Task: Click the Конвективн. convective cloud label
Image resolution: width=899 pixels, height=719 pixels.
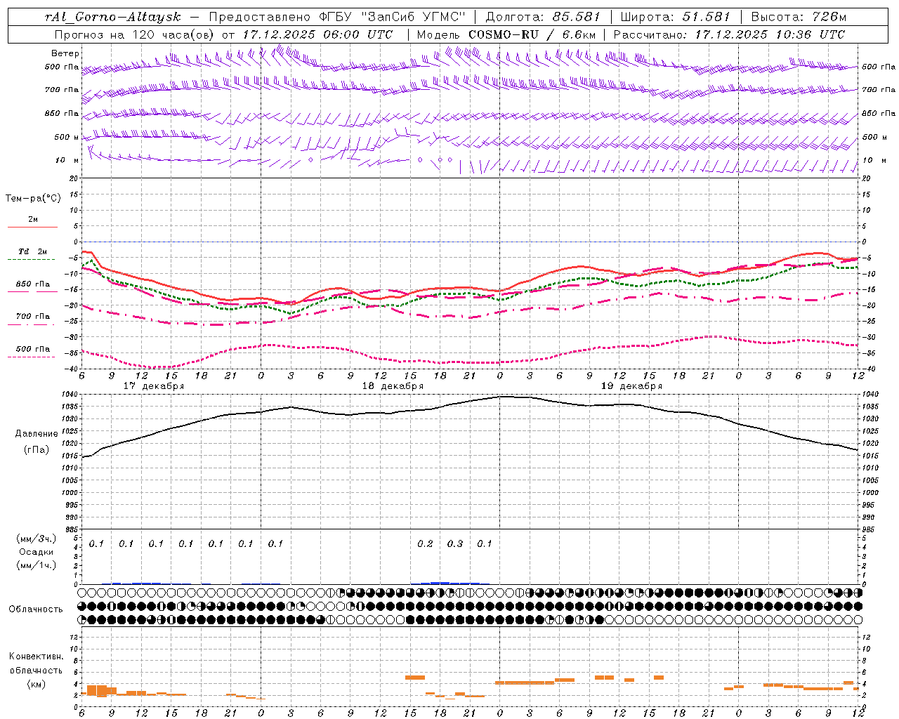Action: click(x=36, y=657)
